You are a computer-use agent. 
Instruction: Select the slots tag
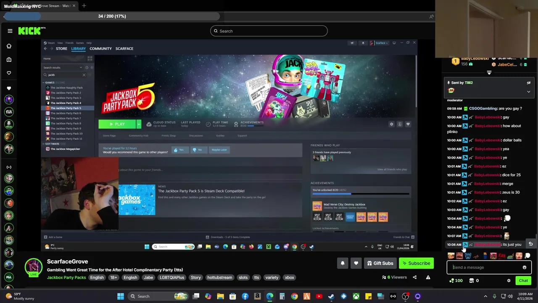pos(243,278)
